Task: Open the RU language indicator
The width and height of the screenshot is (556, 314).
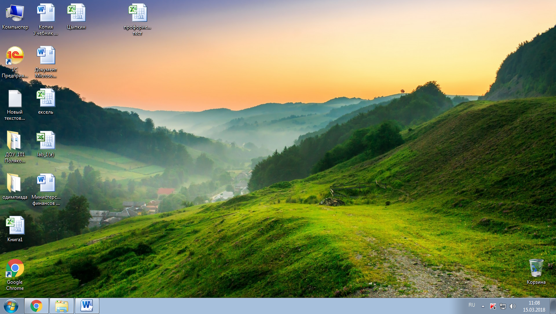Action: pyautogui.click(x=472, y=305)
